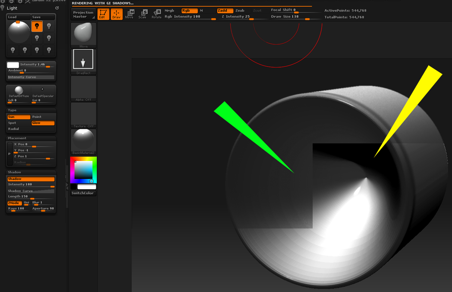Click the white light color swatch

pos(13,65)
